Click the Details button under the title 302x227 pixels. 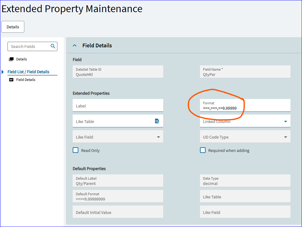coord(13,27)
